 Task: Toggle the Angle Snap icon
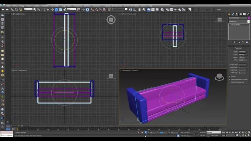click(96, 10)
